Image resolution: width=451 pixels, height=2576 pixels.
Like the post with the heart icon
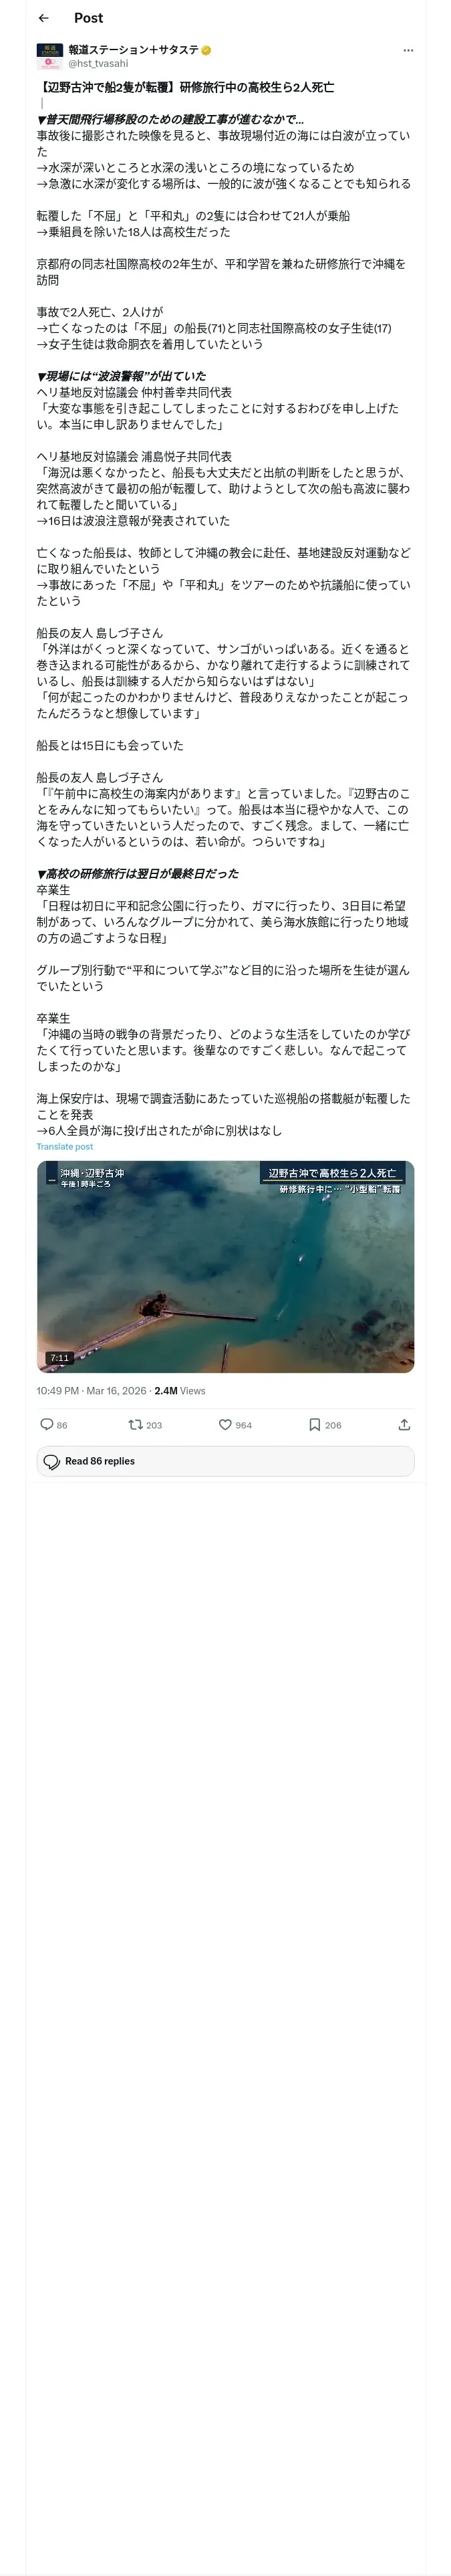(225, 1424)
